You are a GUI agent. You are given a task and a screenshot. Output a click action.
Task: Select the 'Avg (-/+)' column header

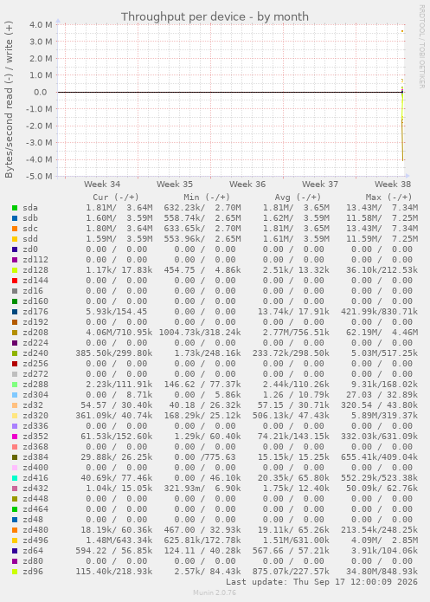pyautogui.click(x=298, y=197)
